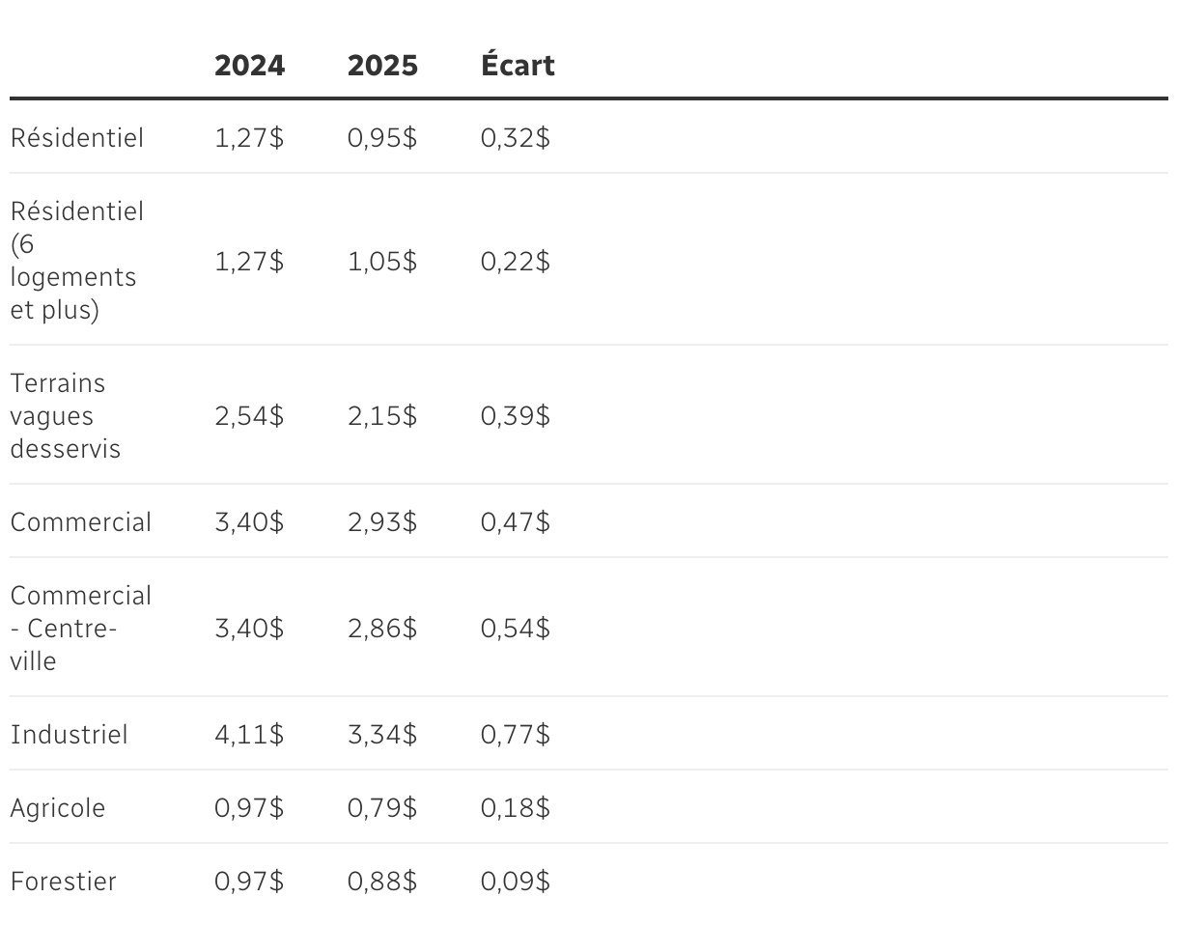
Task: Click the Industriel 2024 value 4,11$
Action: point(249,735)
